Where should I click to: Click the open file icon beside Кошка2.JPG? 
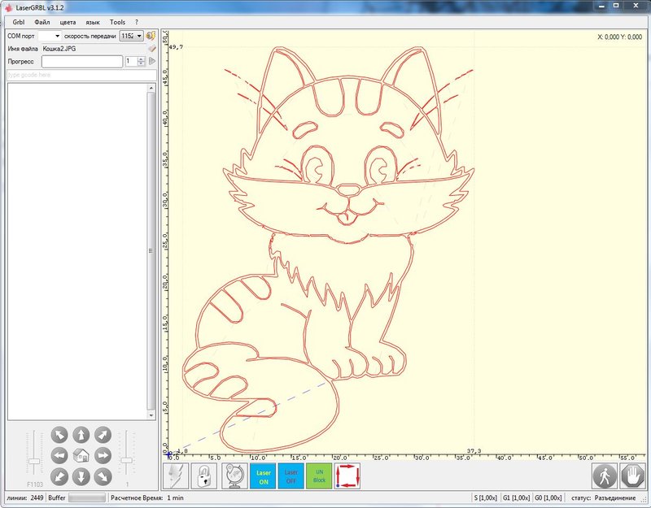coord(151,49)
